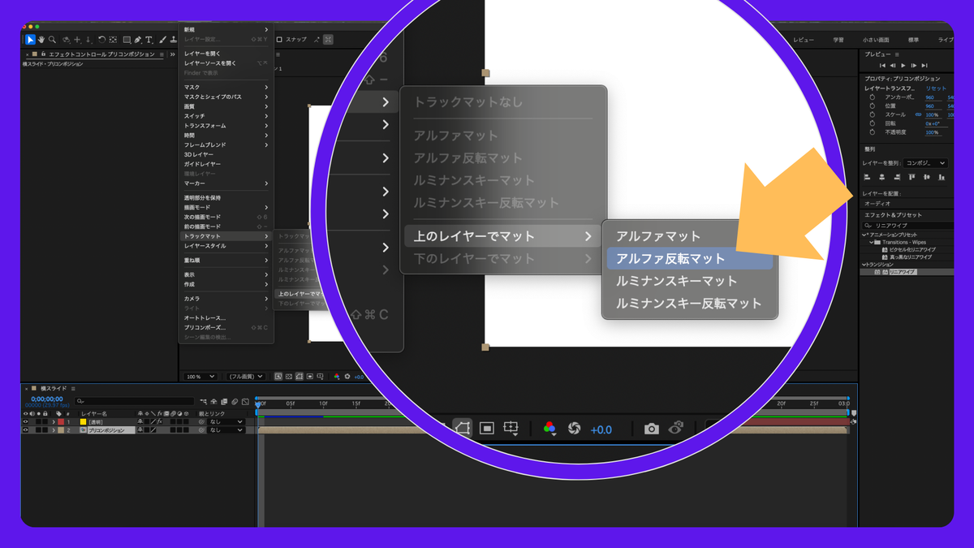Select the Pen tool
The image size is (974, 548).
click(x=138, y=40)
